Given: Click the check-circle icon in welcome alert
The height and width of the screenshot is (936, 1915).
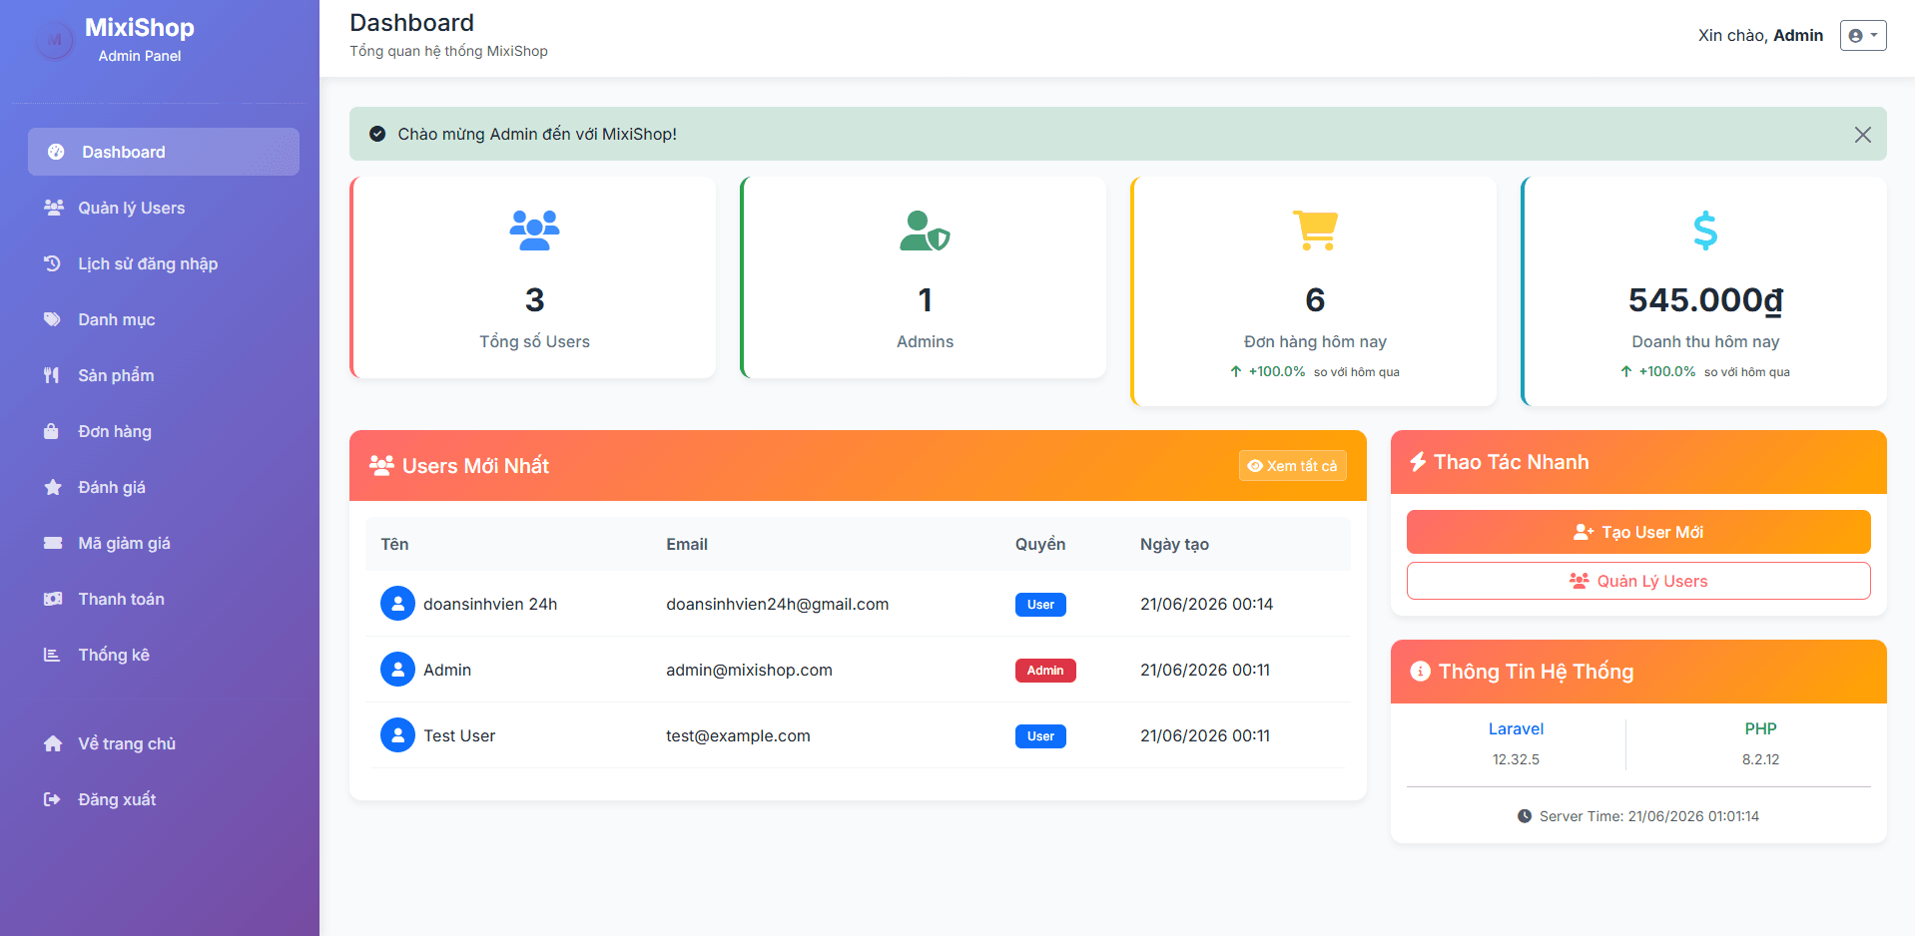Looking at the screenshot, I should (x=377, y=134).
